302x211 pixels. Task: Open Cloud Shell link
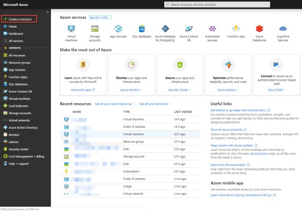click(x=276, y=90)
